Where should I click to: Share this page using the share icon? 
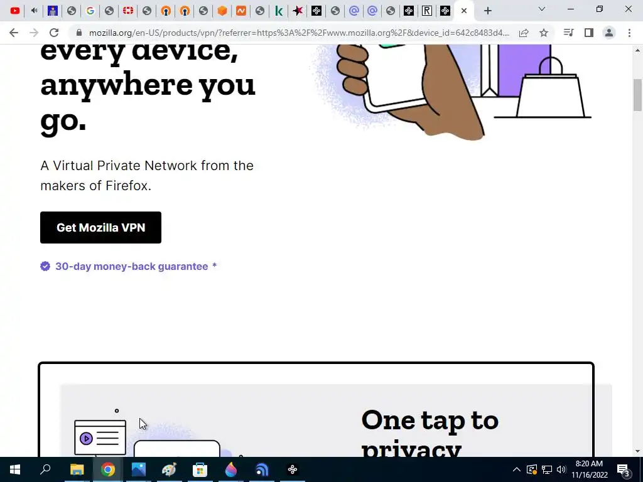click(524, 33)
